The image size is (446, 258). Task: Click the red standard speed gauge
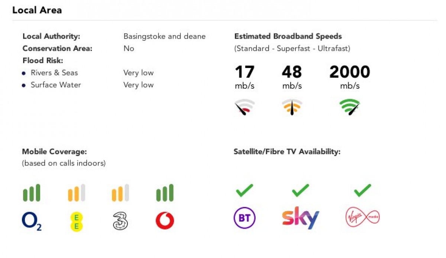click(245, 107)
